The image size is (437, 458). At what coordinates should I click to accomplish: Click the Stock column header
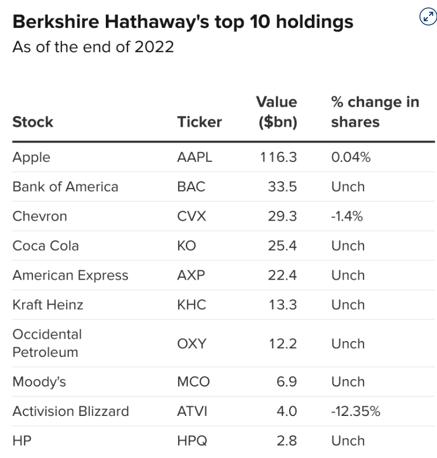(x=33, y=122)
